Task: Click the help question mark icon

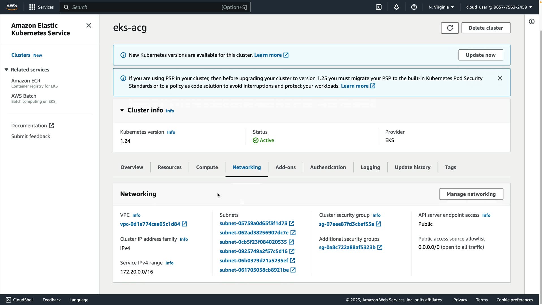Action: (414, 7)
